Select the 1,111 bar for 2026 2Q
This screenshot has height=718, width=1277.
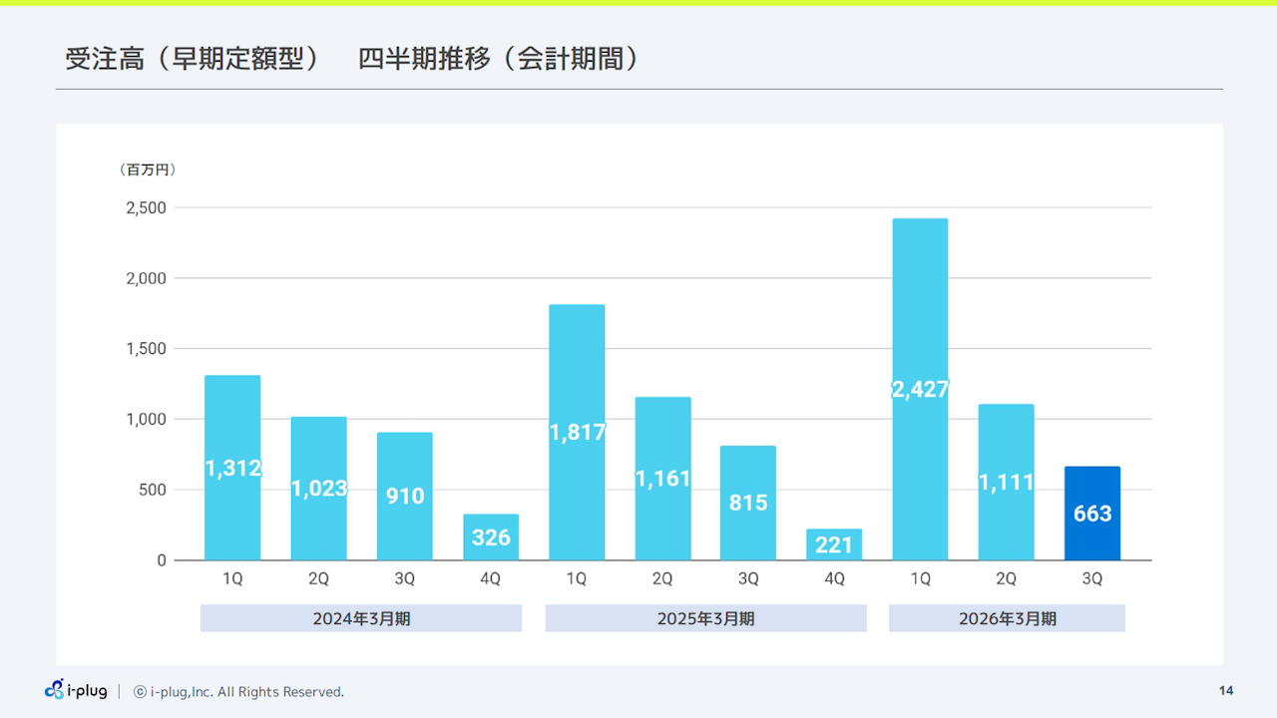coord(1006,479)
